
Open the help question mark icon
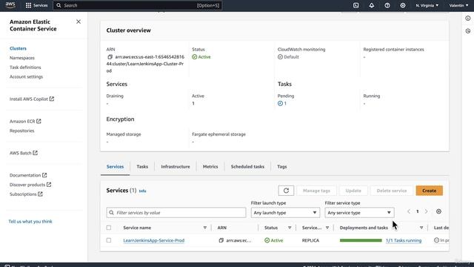point(387,5)
